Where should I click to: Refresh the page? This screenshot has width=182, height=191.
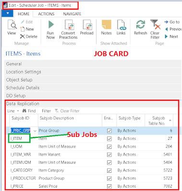coord(141,27)
